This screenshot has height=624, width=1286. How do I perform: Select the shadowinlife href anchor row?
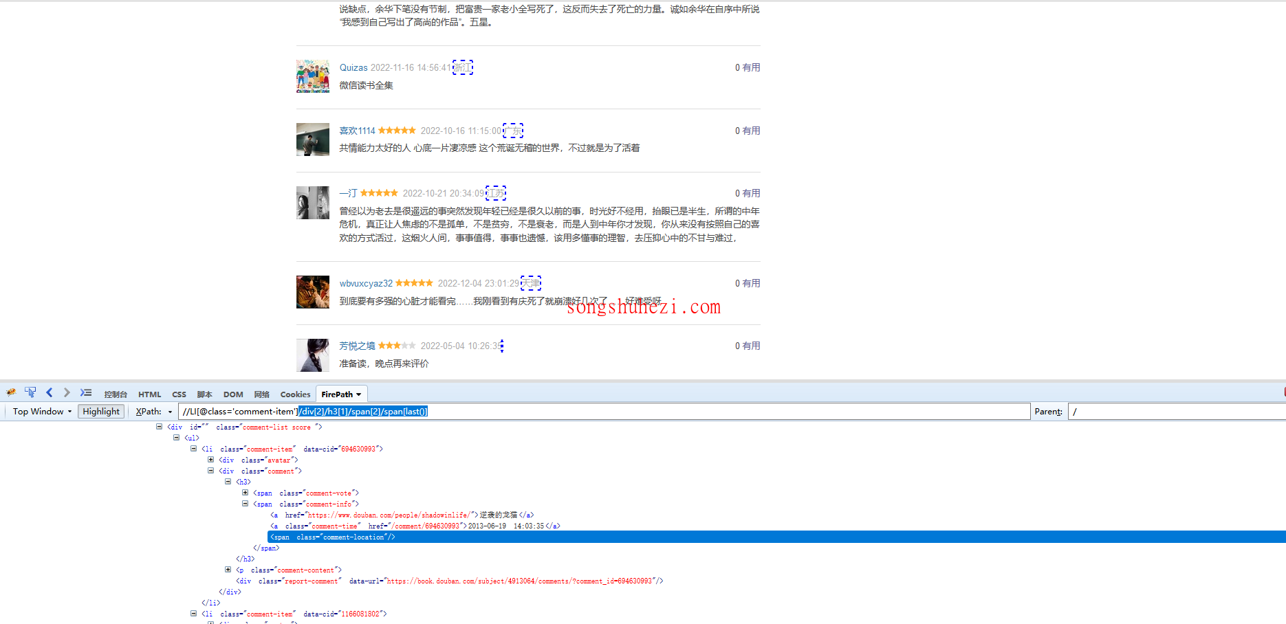coord(402,515)
